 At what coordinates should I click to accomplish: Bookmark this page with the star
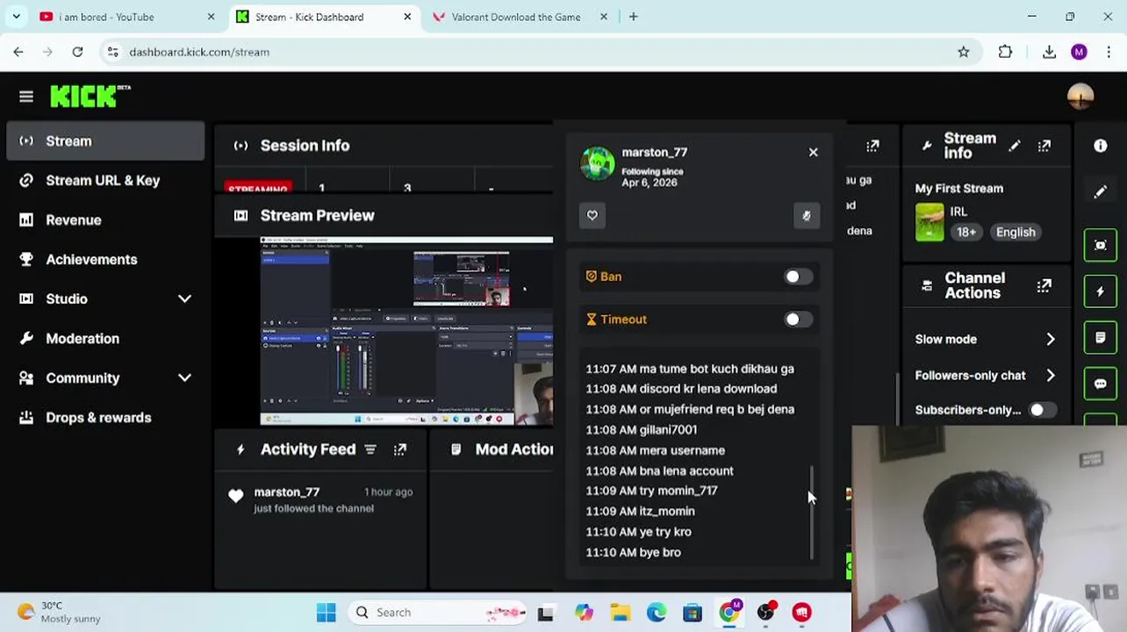point(964,53)
